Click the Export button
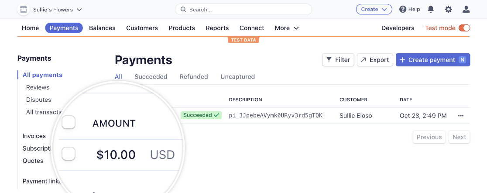Screen dimensions: 487x193 coord(375,60)
